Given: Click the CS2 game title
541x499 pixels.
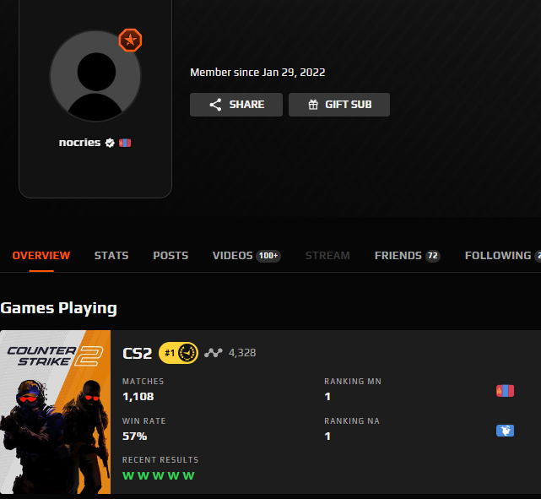Looking at the screenshot, I should click(x=138, y=354).
